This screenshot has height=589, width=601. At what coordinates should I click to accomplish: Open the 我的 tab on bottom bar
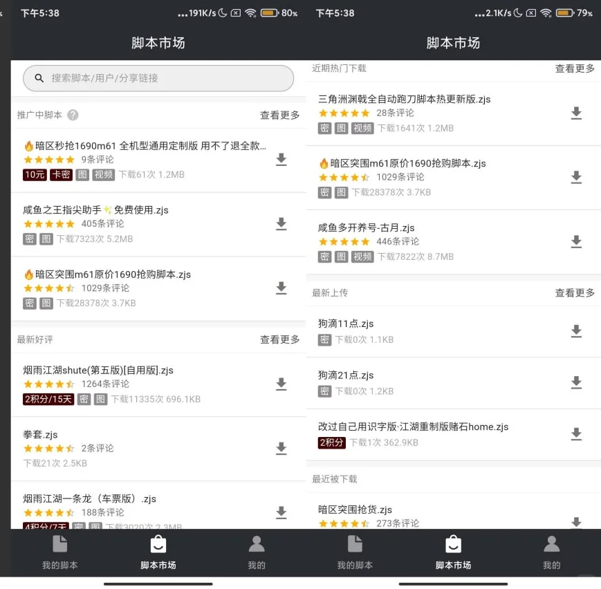click(x=256, y=553)
